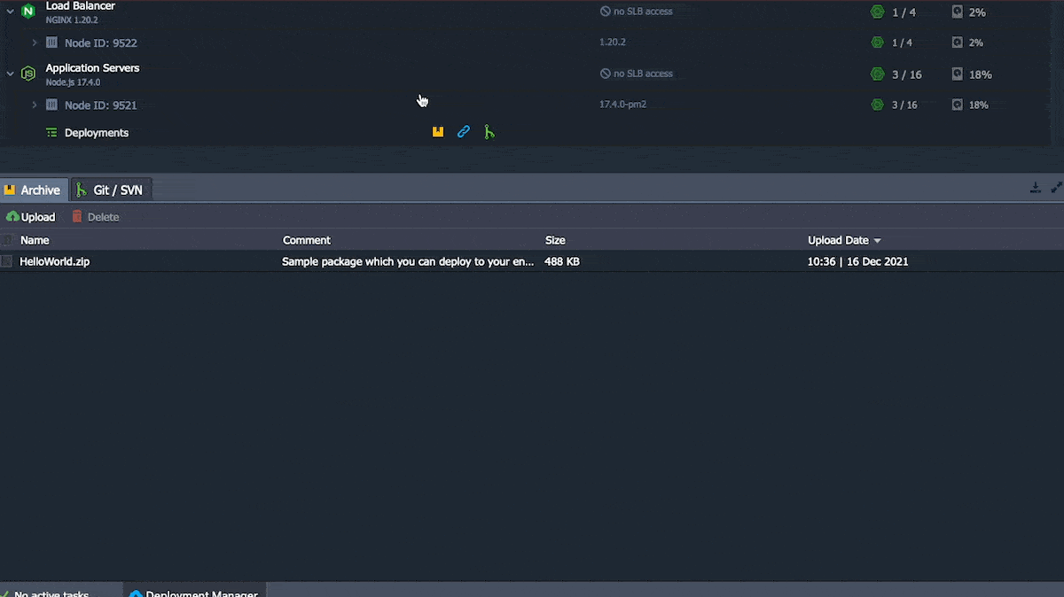This screenshot has height=597, width=1064.
Task: Click the 1.20.2 version tag
Action: pos(613,43)
